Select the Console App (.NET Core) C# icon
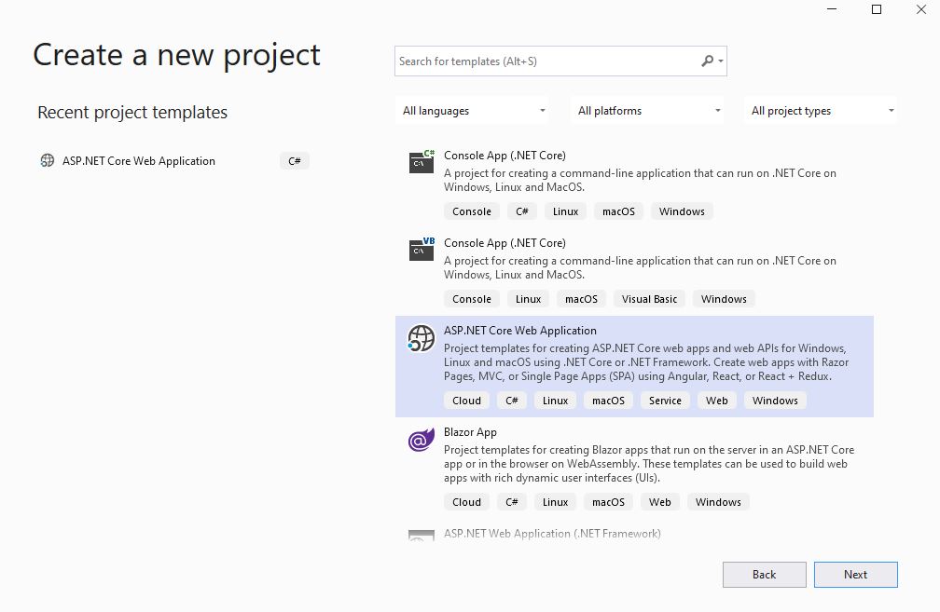Image resolution: width=940 pixels, height=612 pixels. (x=420, y=161)
